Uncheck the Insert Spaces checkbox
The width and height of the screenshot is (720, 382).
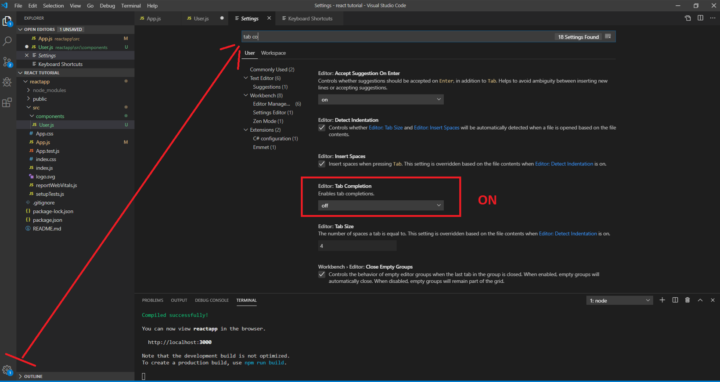tap(322, 164)
